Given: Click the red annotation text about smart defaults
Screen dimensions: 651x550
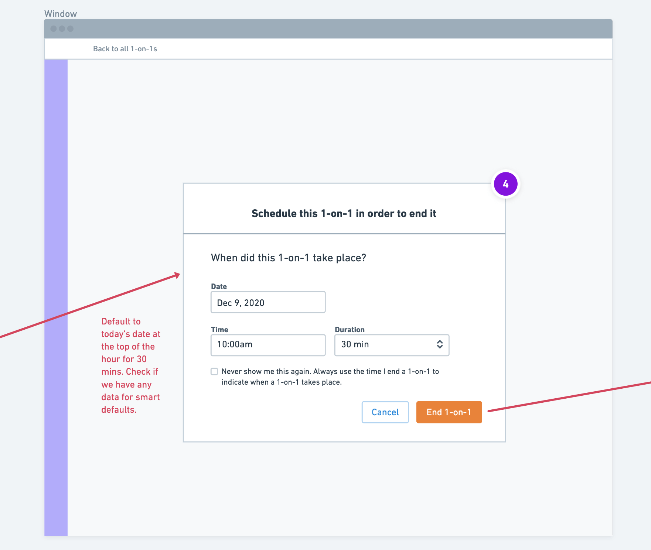Looking at the screenshot, I should point(130,365).
